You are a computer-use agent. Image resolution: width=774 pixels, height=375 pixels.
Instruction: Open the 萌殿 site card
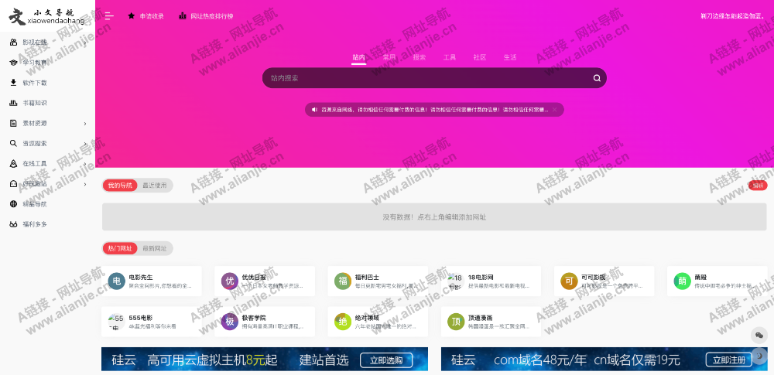point(717,281)
